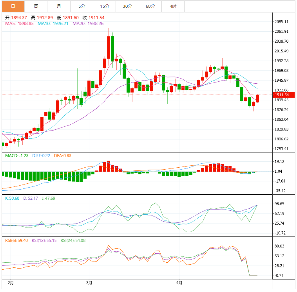Click the red 1911.54 current price tag
The width and height of the screenshot is (297, 292).
coord(282,95)
